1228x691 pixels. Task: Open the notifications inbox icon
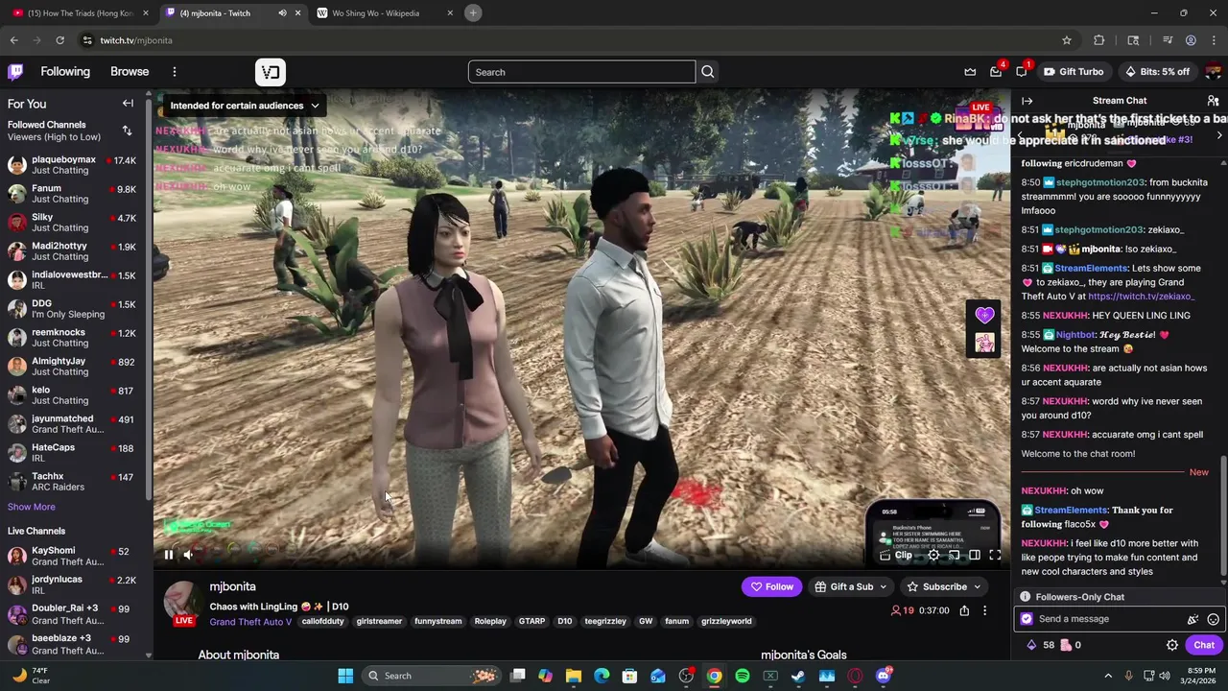click(x=996, y=71)
